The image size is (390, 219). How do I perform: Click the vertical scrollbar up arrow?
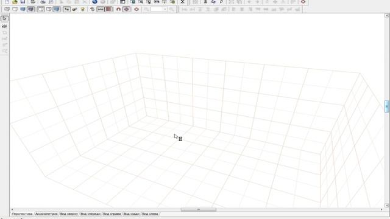coord(387,15)
